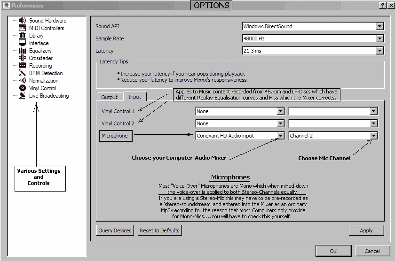Go to Library preferences
395x261 pixels.
coord(36,36)
